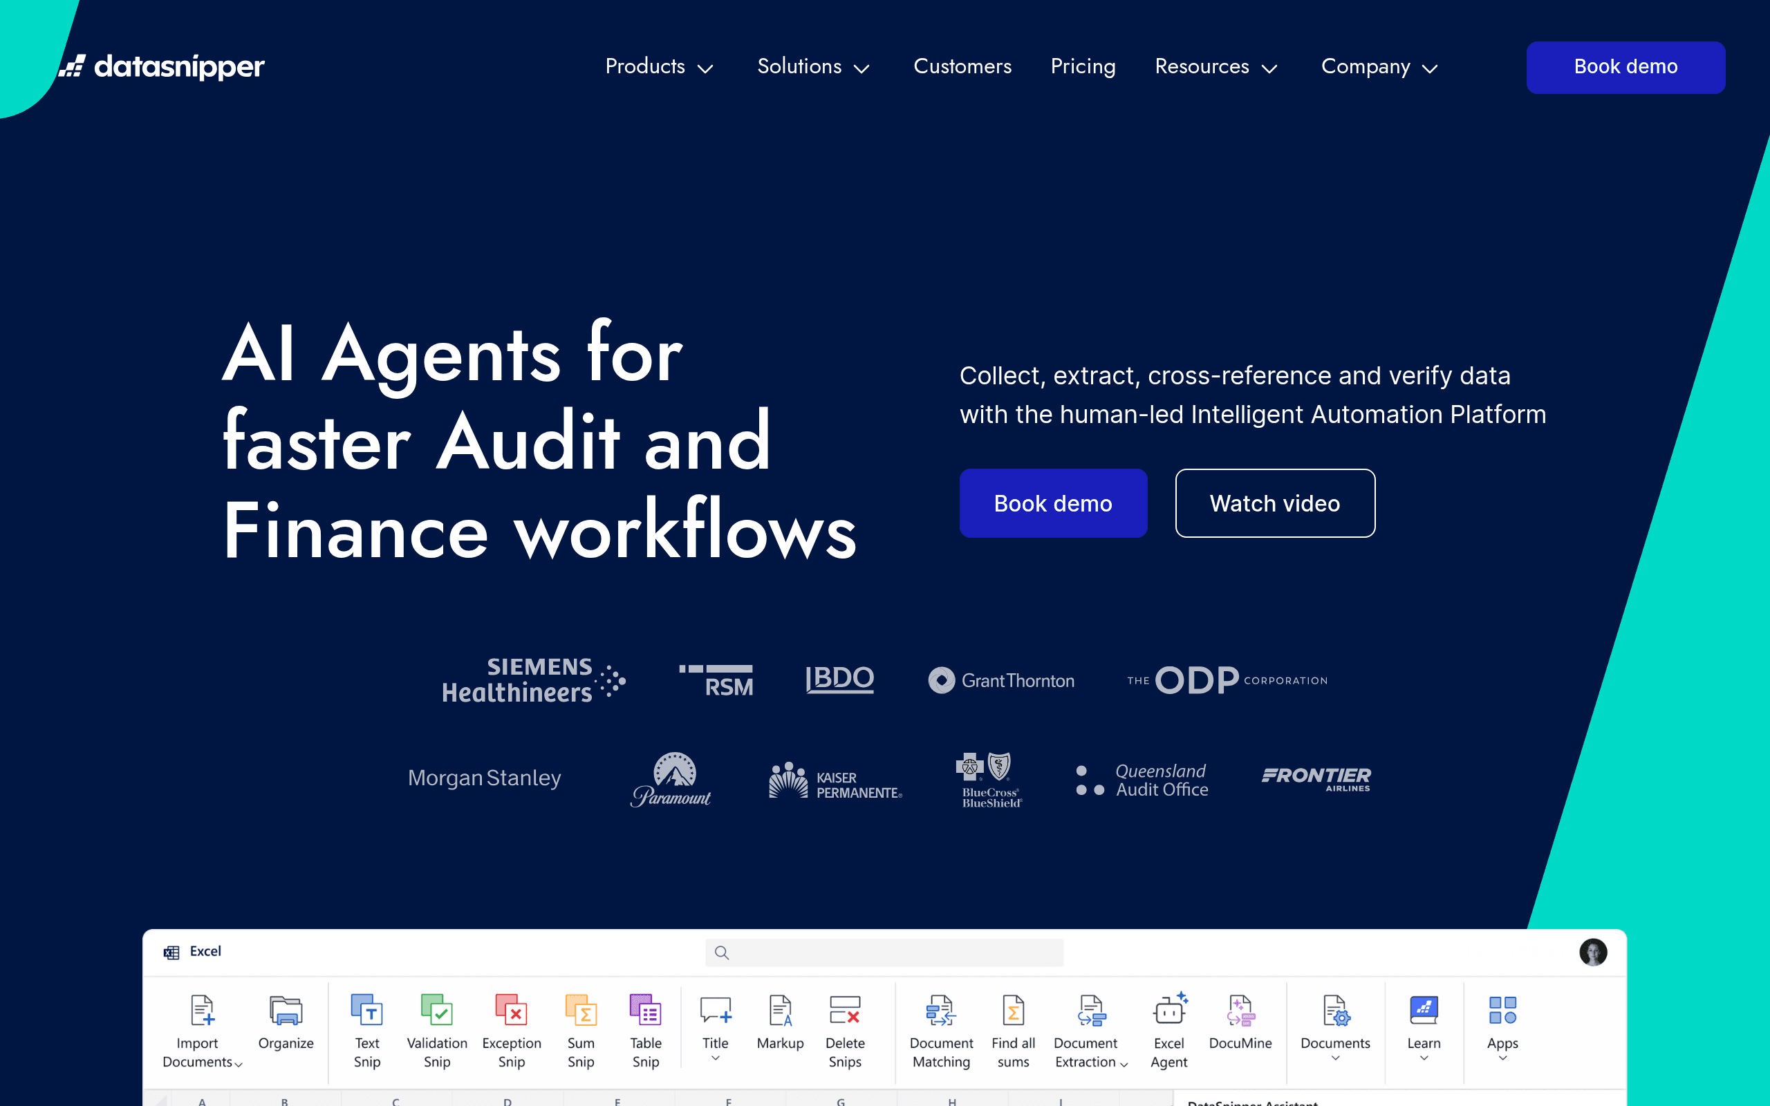This screenshot has width=1770, height=1106.
Task: Click the BlueCross BlueShield logo
Action: pos(988,780)
